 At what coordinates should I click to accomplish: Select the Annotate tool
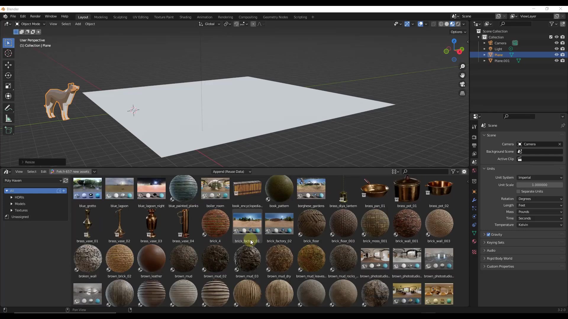tap(8, 108)
